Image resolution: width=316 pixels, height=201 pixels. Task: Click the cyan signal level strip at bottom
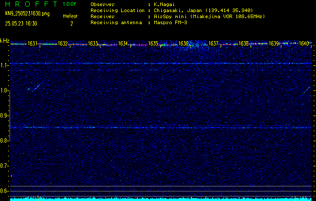(161, 199)
